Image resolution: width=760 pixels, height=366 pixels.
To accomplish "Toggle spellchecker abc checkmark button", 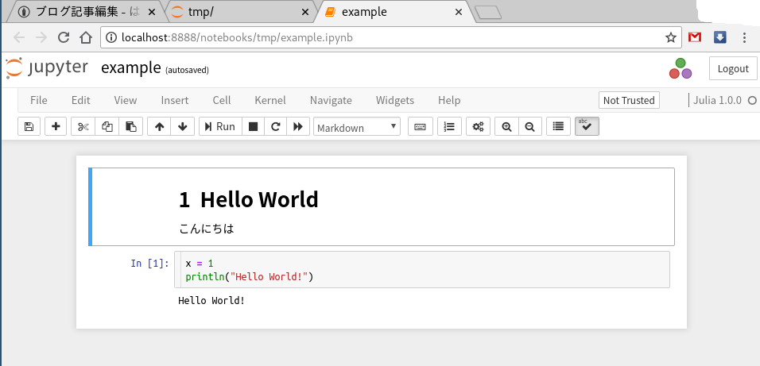I will (587, 126).
